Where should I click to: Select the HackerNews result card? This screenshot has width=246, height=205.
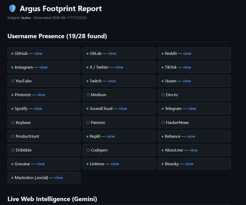click(194, 122)
